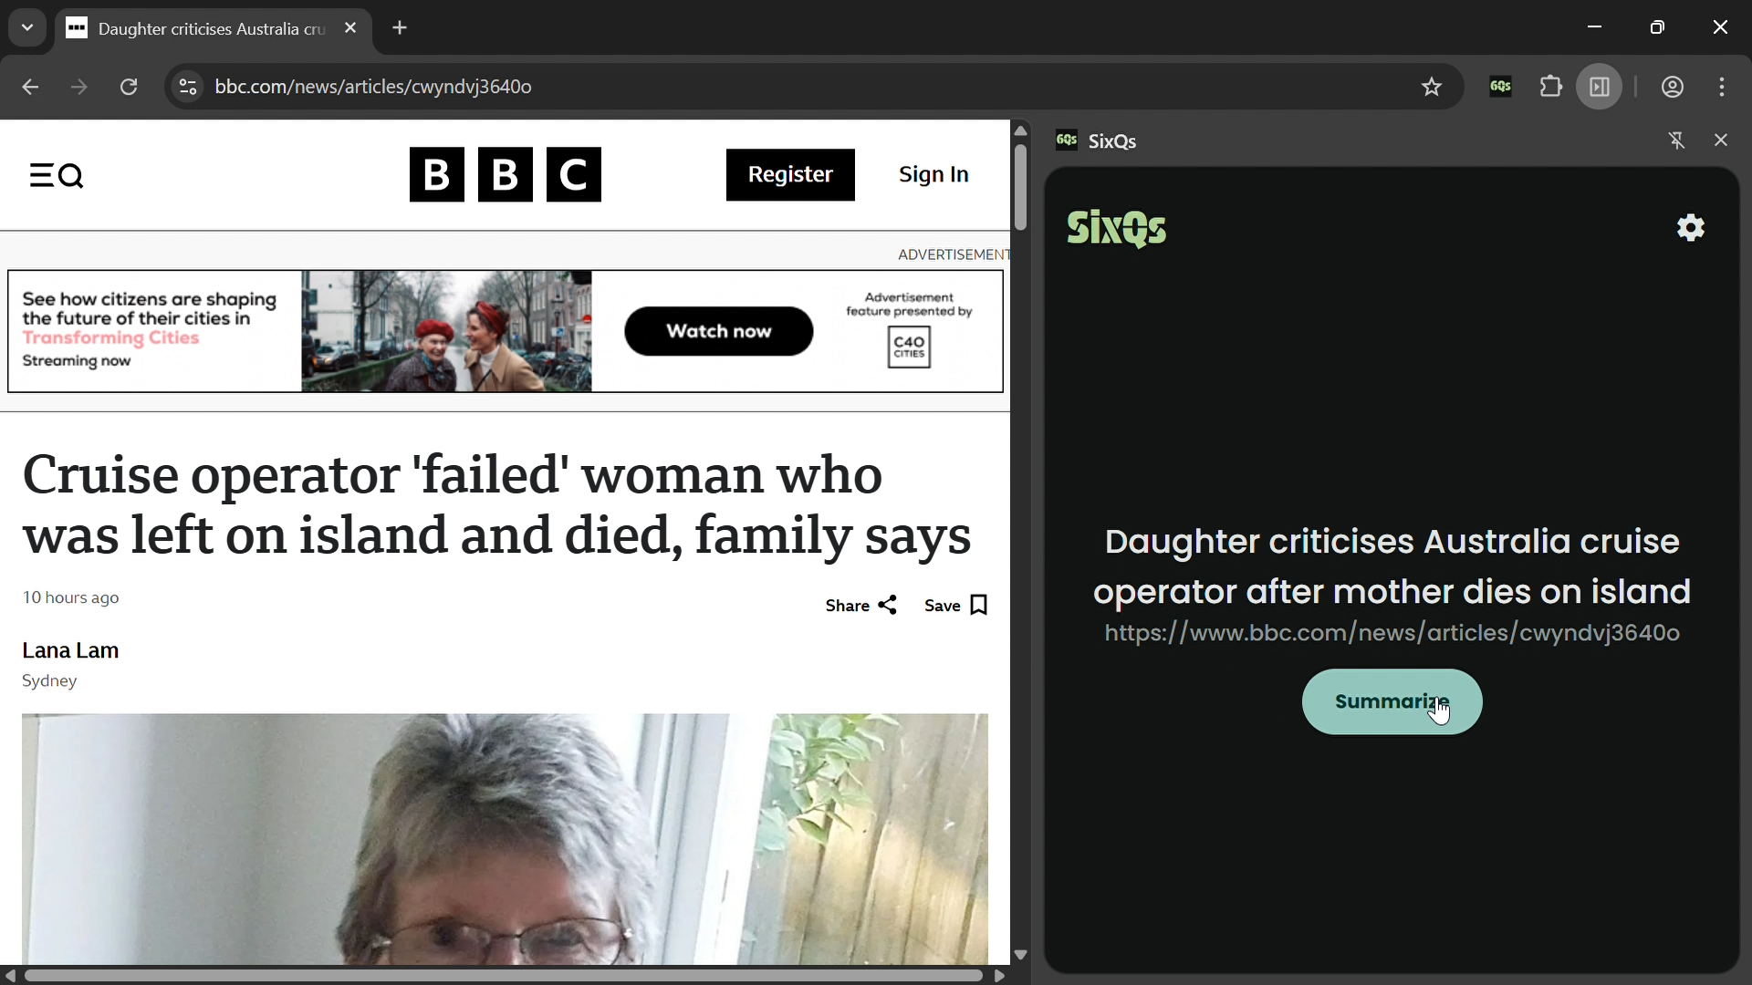Open the profile account menu

pos(1672,88)
